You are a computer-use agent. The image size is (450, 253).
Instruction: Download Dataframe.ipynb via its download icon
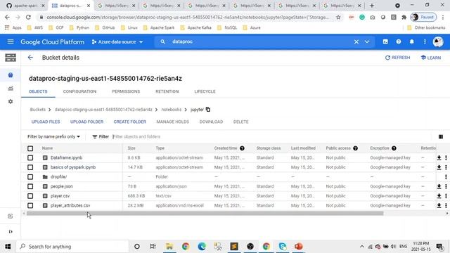[439, 157]
